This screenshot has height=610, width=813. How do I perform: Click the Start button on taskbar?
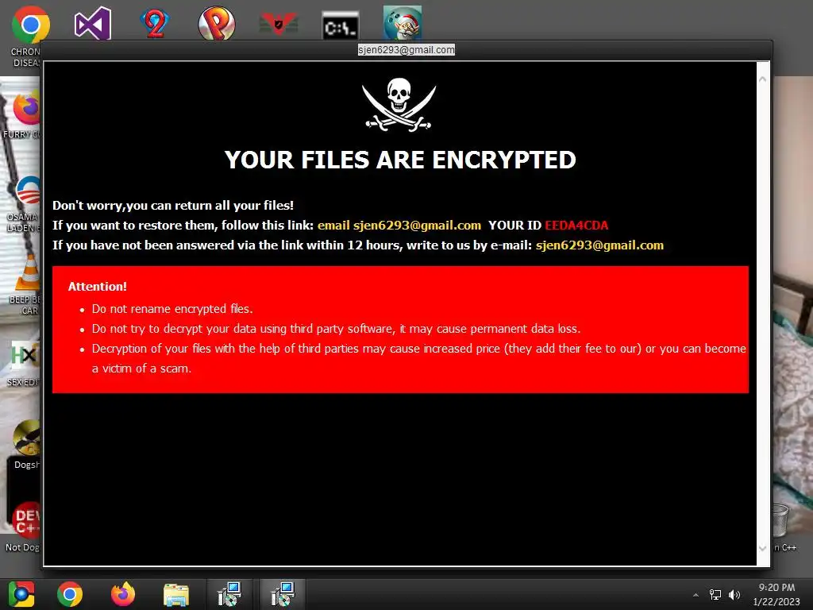(21, 594)
